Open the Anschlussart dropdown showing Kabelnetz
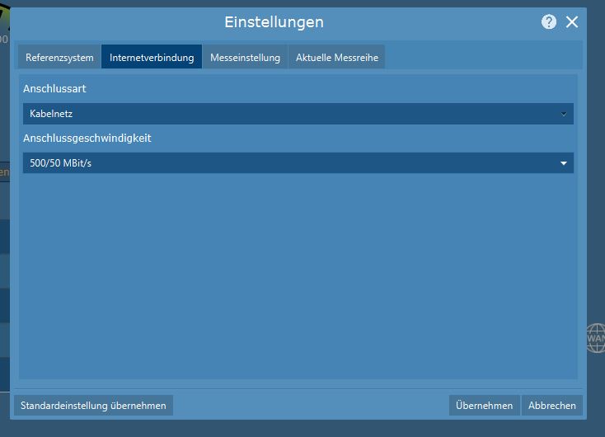605x437 pixels. click(297, 114)
